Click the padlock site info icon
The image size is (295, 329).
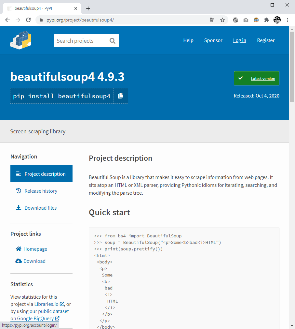coord(41,20)
